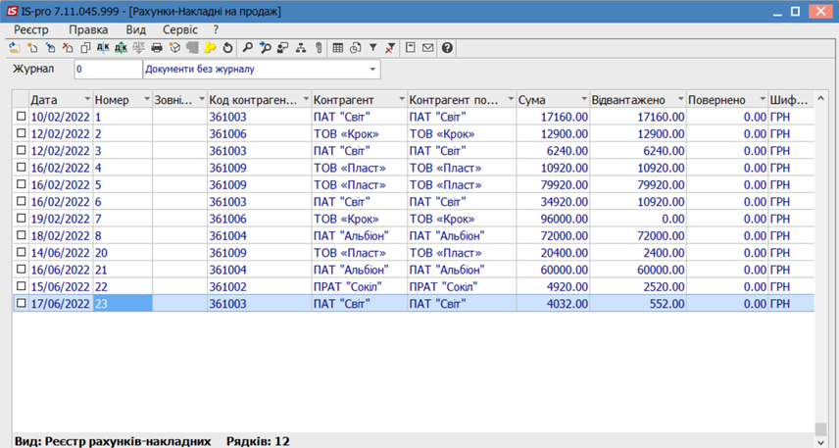Copy the document using the duplicate icon
Screen dimensions: 839x448
point(85,48)
